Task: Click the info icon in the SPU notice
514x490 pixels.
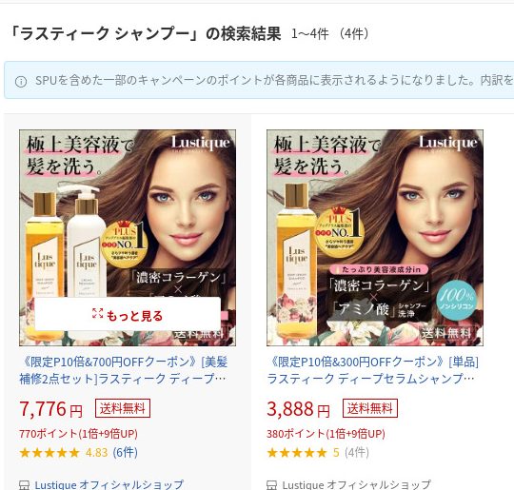Action: pos(21,81)
